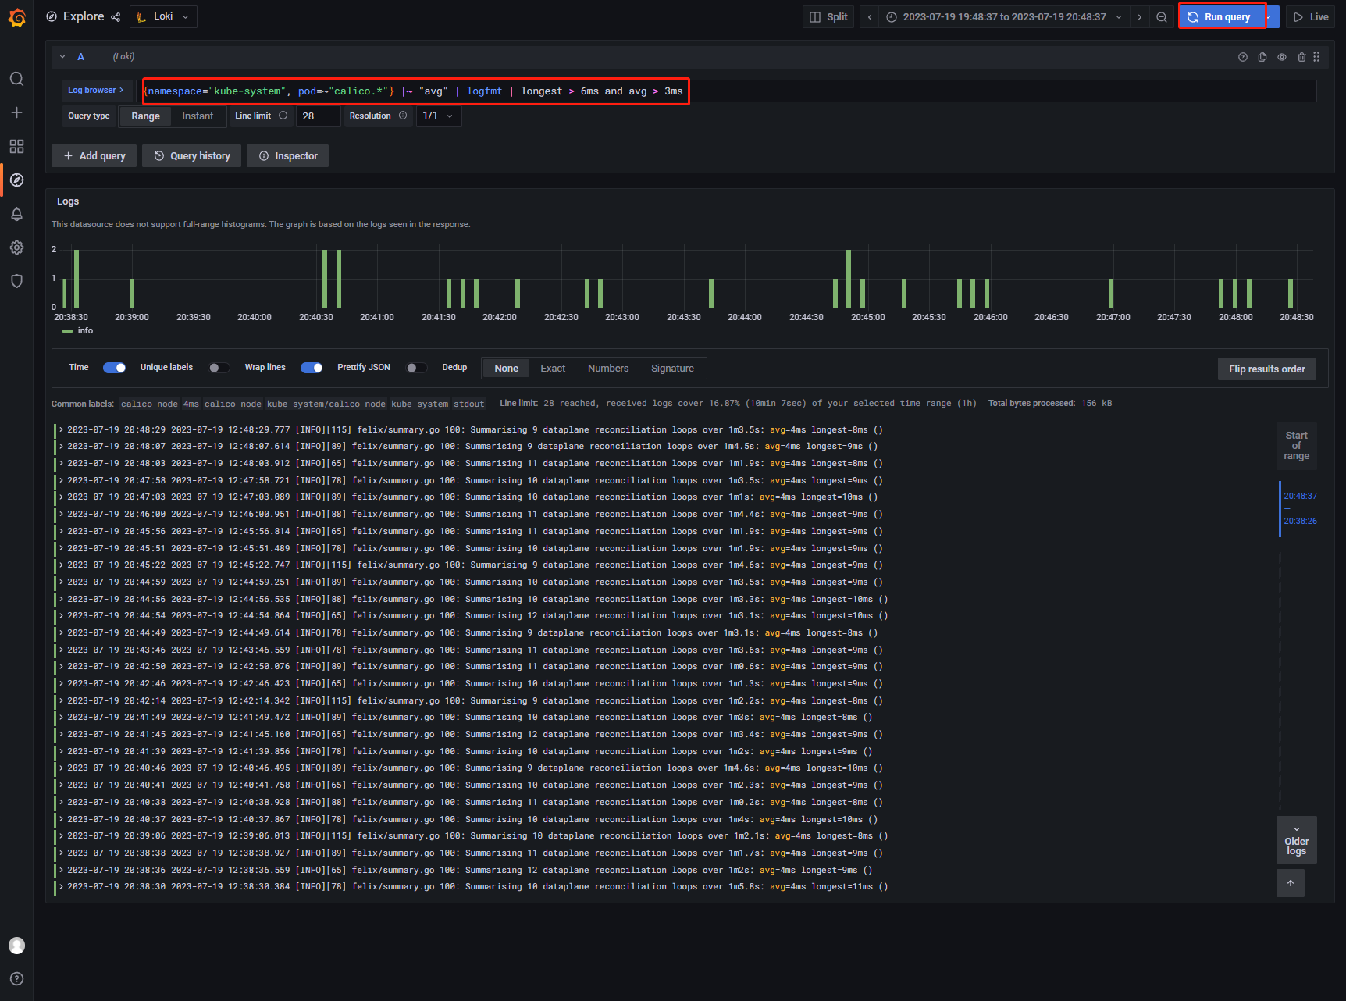
Task: Click the Line limit input field
Action: coord(318,116)
